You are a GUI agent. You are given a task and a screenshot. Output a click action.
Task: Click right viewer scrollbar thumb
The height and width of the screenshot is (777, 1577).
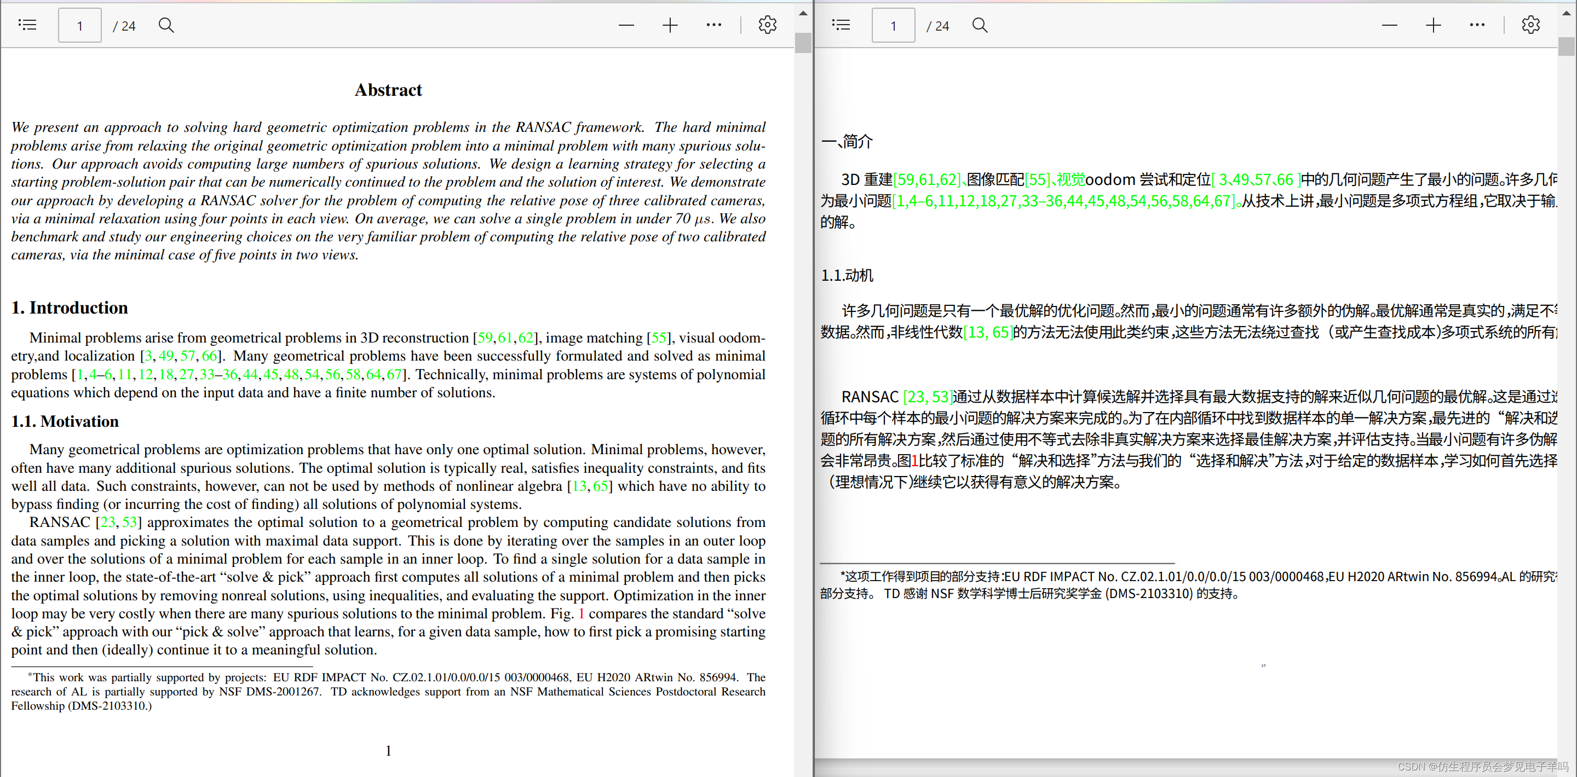tap(1567, 47)
